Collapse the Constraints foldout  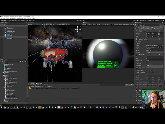point(135,69)
